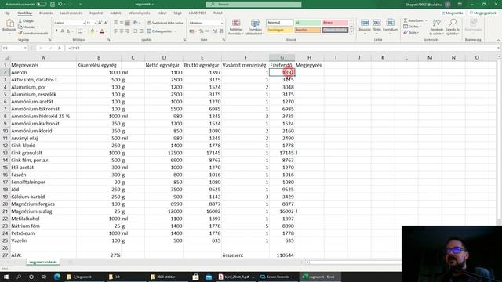Center text horizontally in the cell
The width and height of the screenshot is (502, 282).
(122, 31)
